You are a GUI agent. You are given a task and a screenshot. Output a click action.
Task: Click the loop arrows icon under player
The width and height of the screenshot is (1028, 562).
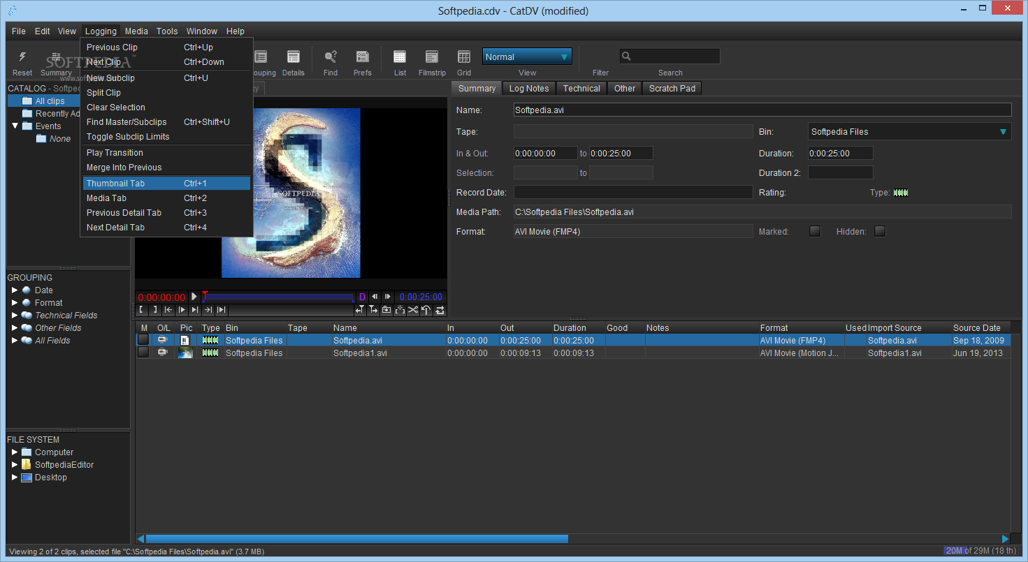coord(440,310)
